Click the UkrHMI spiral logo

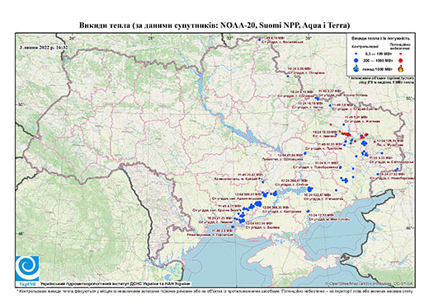click(27, 268)
